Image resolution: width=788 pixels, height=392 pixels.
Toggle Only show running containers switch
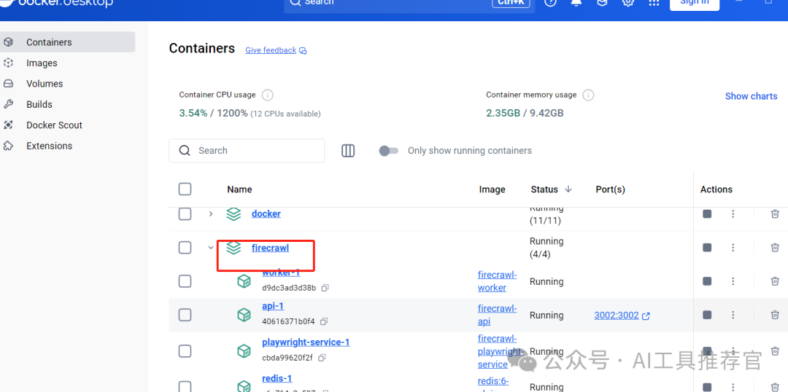click(388, 151)
